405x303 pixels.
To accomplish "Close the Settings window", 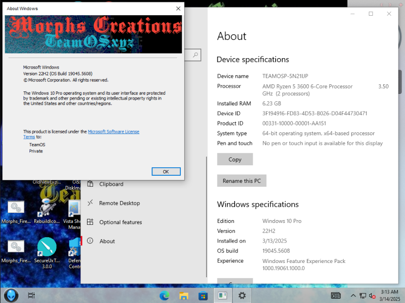I will (389, 14).
